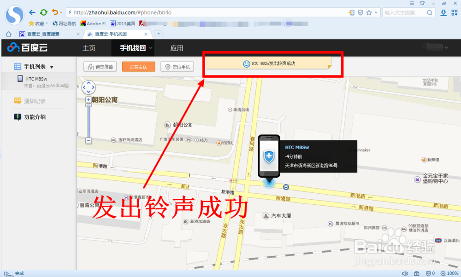This screenshot has height=277, width=461.
Task: Click the 百度云 logo in the header
Action: tap(27, 47)
